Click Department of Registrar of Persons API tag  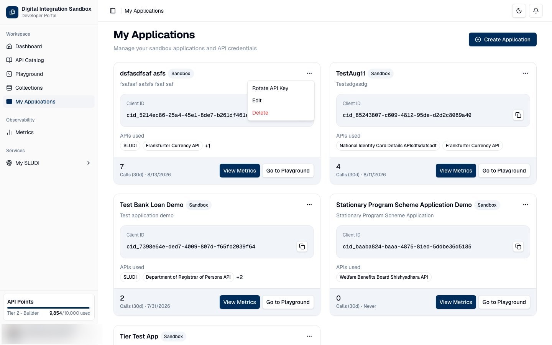(188, 277)
